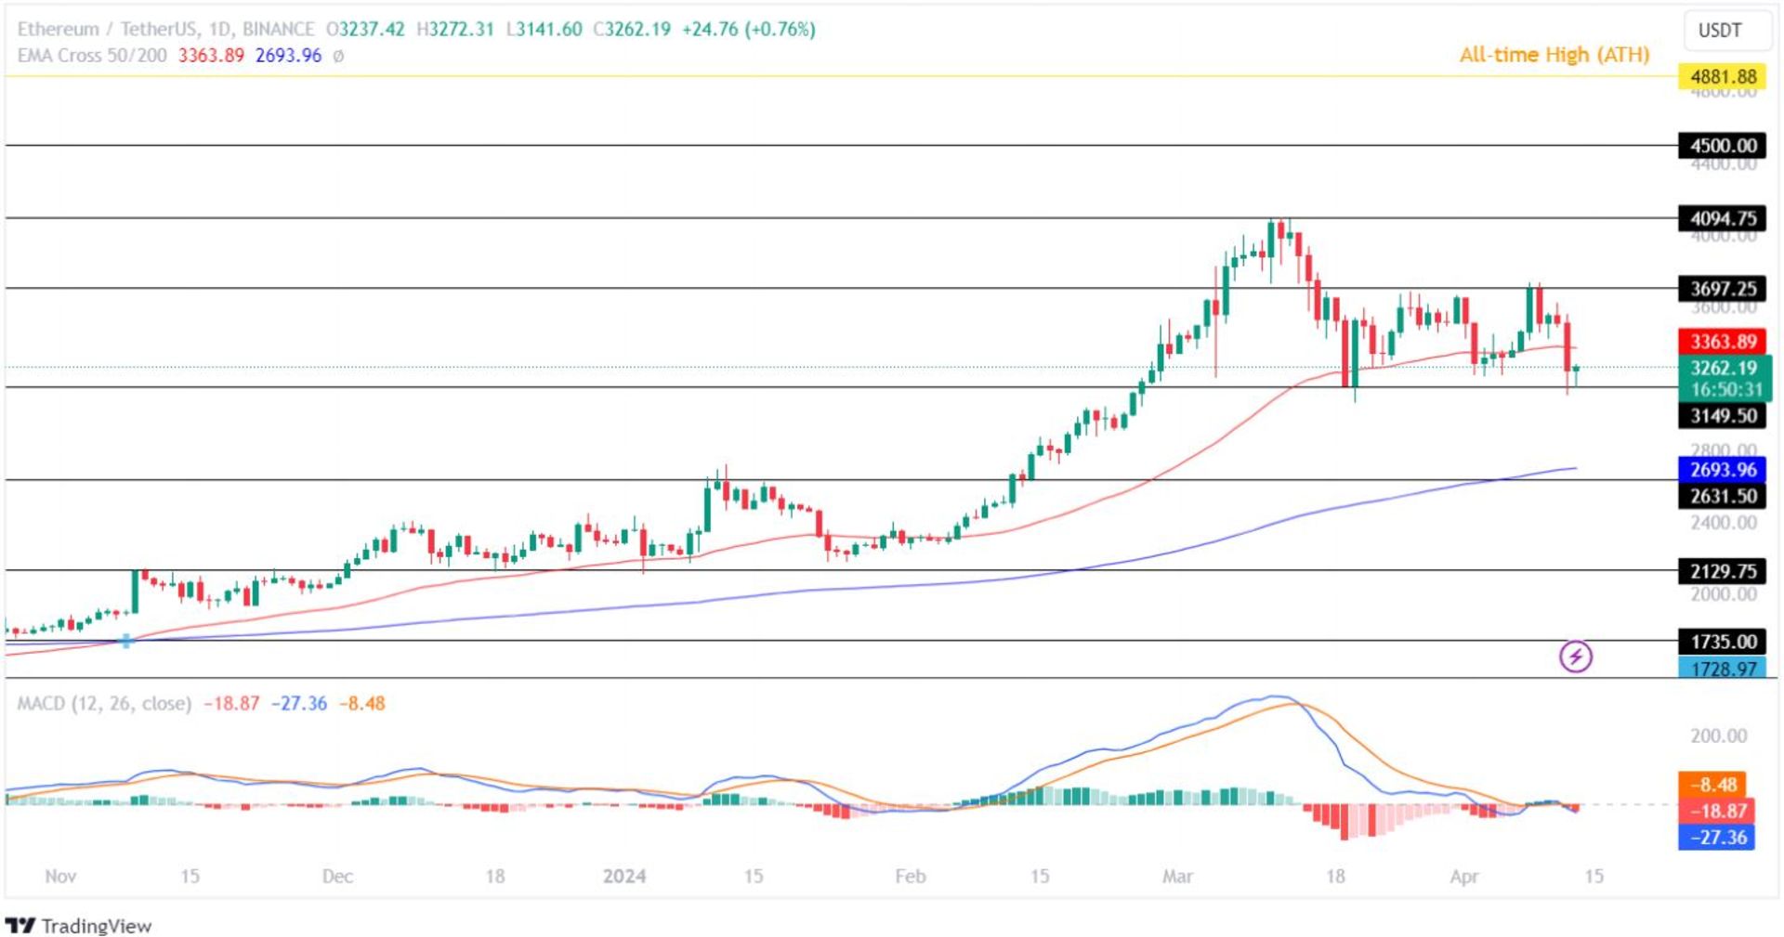Select the yellow 4881.88 price label
This screenshot has width=1784, height=937.
click(x=1723, y=76)
